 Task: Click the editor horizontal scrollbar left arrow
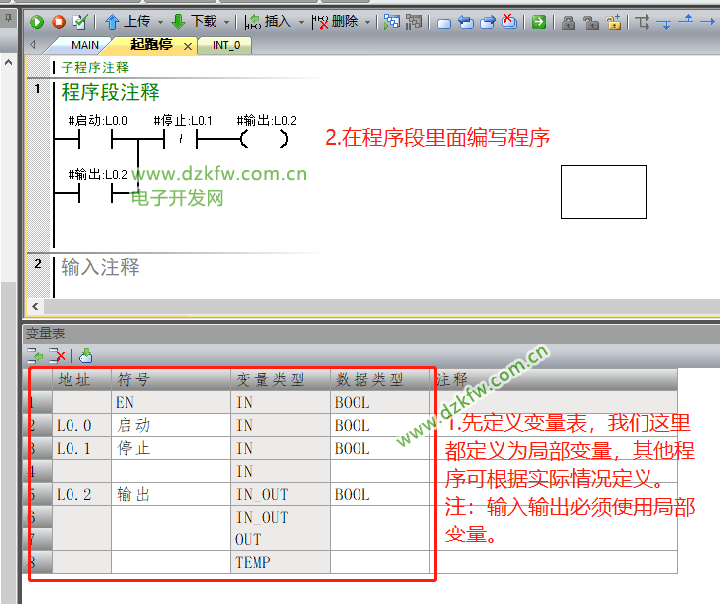point(37,307)
